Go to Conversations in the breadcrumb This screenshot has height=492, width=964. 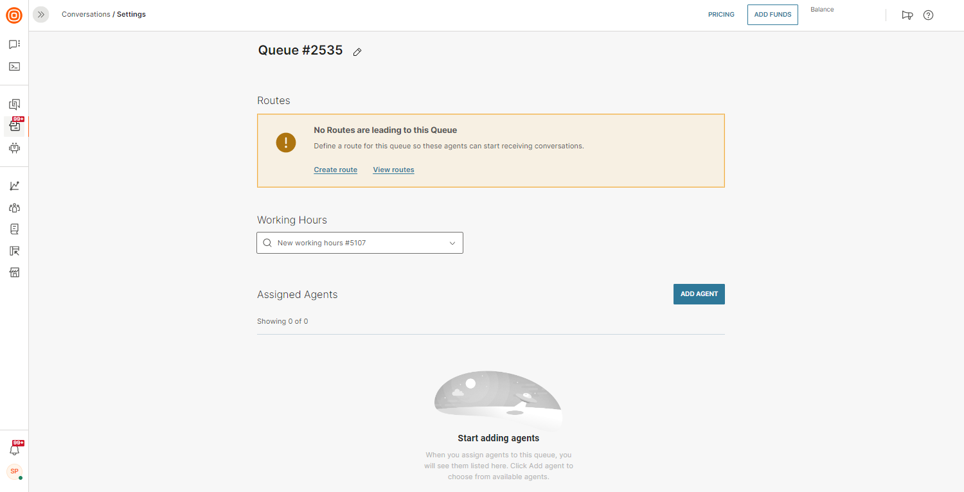[x=85, y=14]
